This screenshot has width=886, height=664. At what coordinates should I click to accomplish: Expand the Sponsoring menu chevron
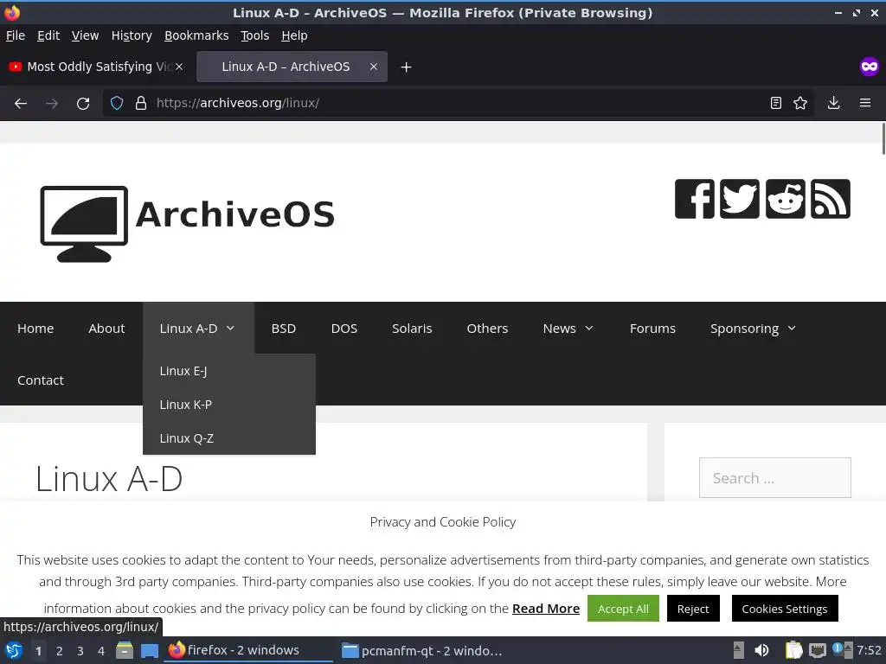point(792,328)
